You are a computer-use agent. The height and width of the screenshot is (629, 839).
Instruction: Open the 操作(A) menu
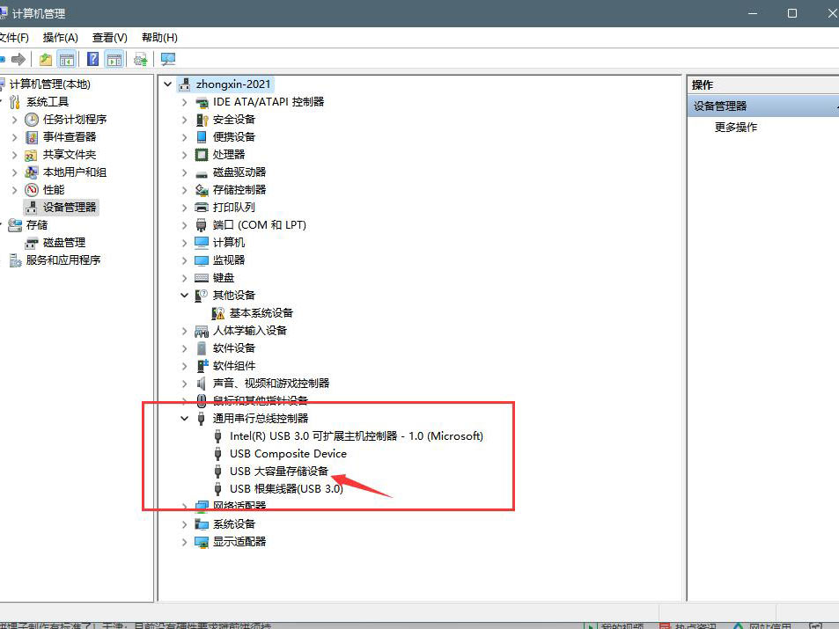(60, 38)
